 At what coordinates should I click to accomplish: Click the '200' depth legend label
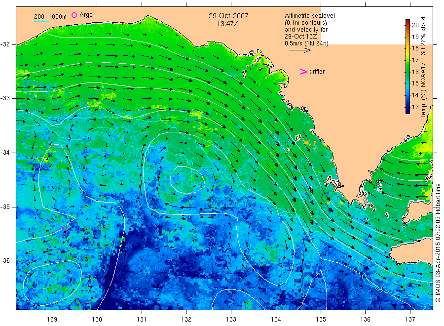point(39,17)
